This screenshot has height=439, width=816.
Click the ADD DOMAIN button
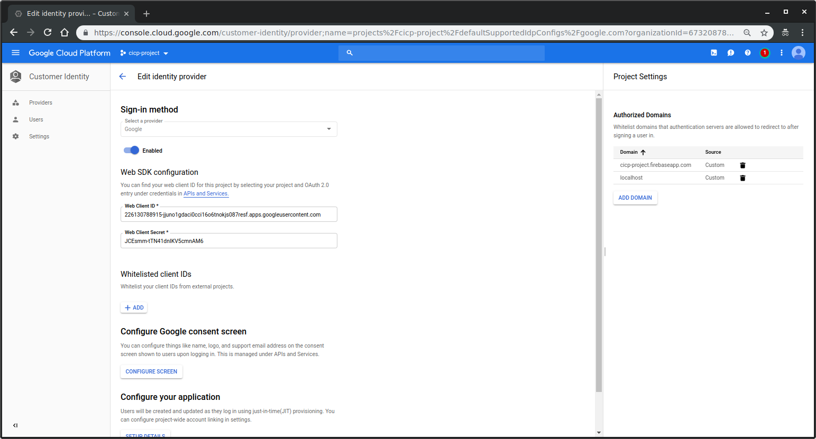click(635, 198)
